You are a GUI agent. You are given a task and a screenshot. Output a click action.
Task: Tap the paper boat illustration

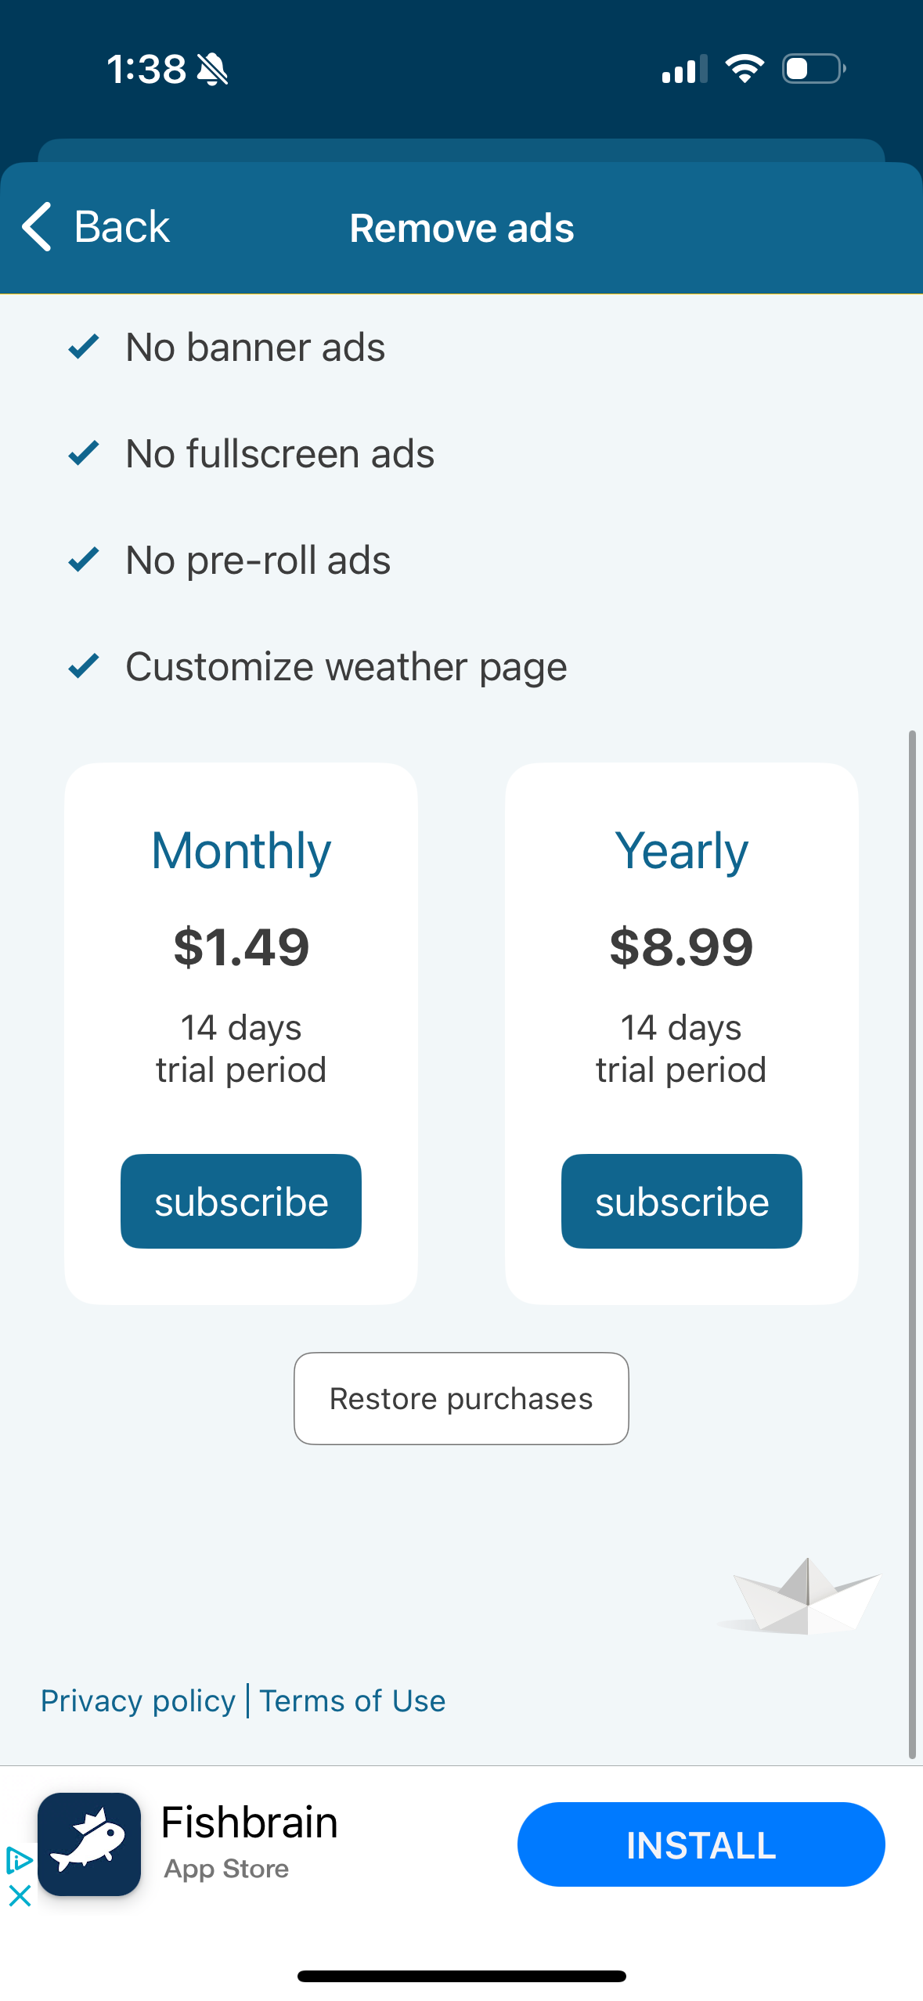802,1597
